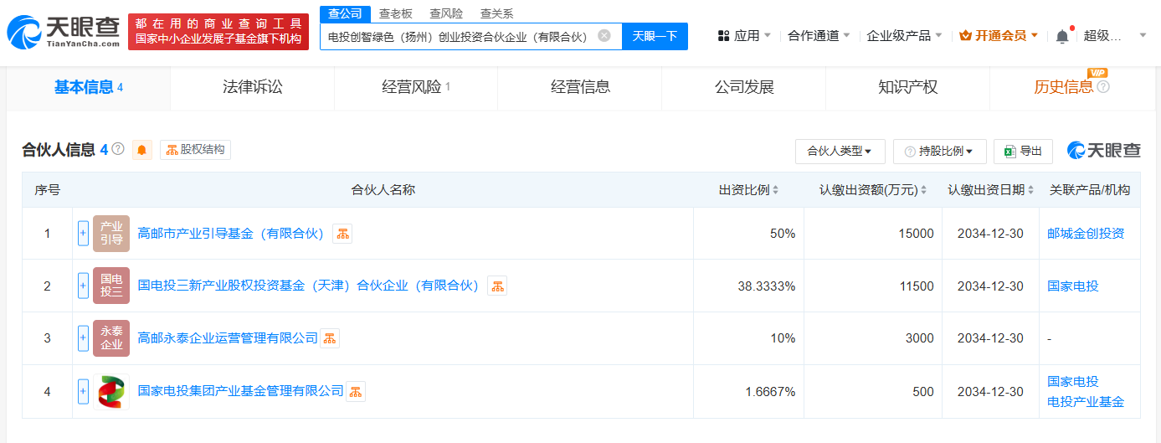This screenshot has height=443, width=1161.
Task: Click the 天眼一下 search button
Action: (655, 36)
